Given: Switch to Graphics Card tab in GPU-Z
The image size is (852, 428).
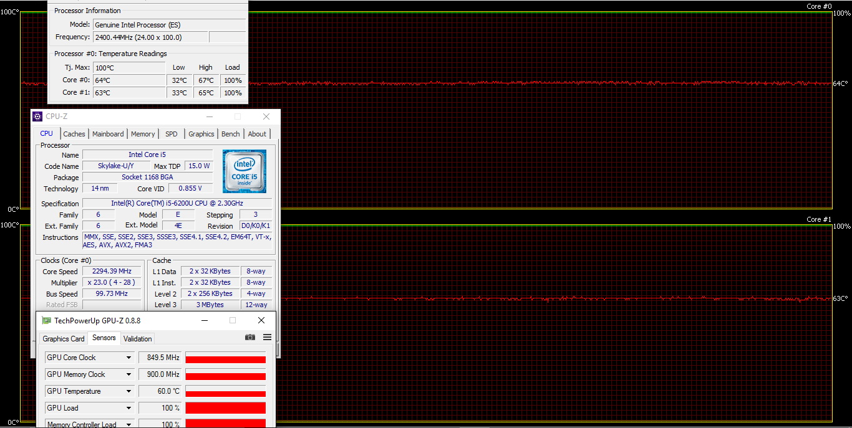Looking at the screenshot, I should pyautogui.click(x=64, y=339).
